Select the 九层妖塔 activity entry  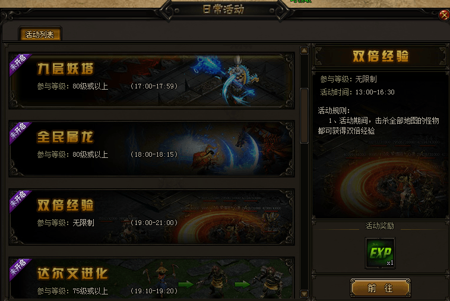(x=151, y=81)
